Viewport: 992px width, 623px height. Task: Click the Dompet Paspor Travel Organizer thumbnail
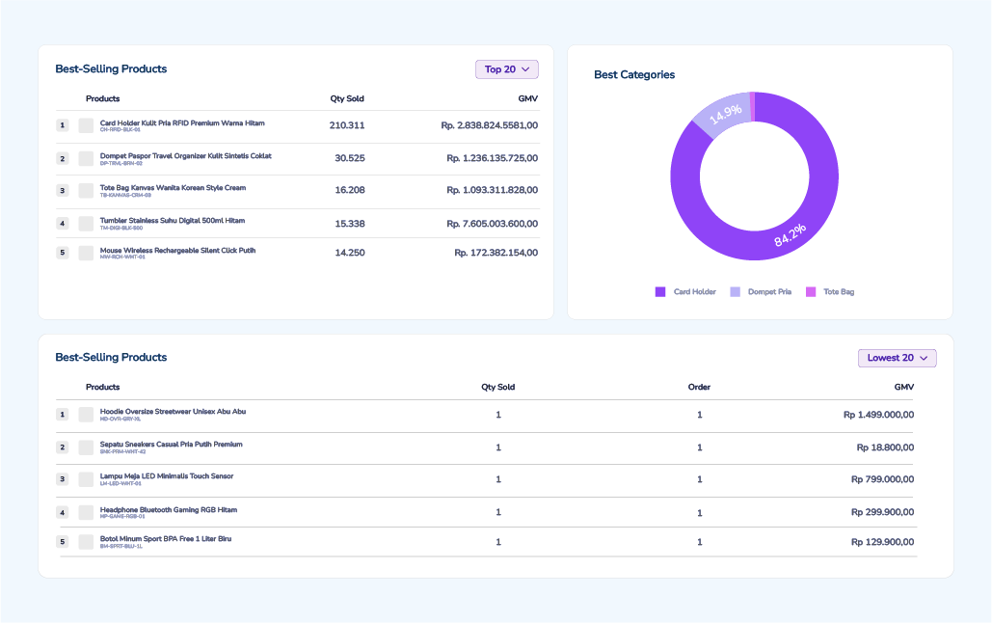point(86,158)
